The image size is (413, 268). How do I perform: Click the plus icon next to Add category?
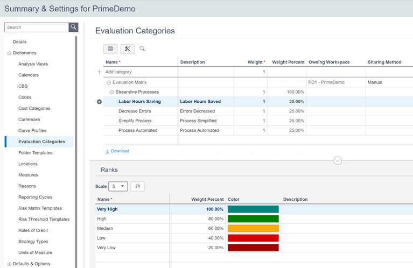tap(99, 72)
